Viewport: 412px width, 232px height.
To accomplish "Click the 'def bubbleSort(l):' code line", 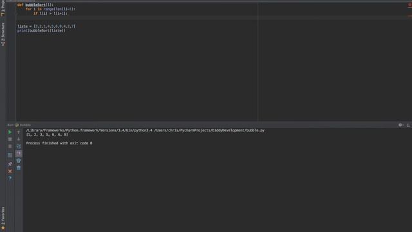I will pyautogui.click(x=35, y=5).
